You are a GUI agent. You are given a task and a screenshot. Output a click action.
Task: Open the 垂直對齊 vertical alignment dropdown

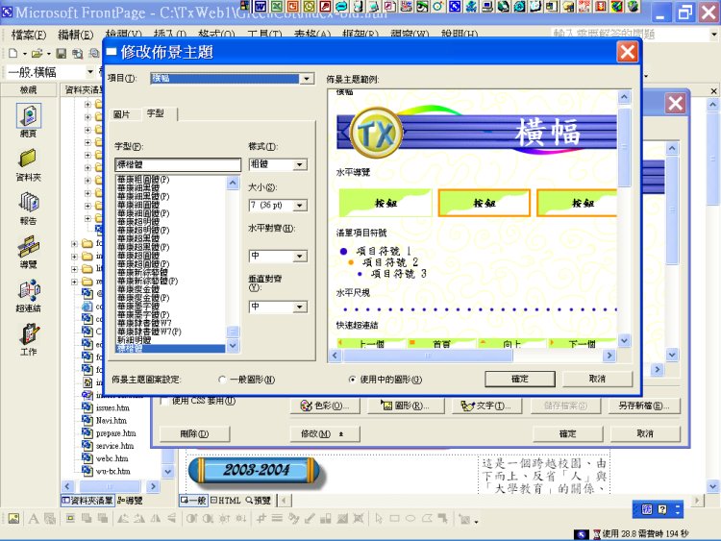coord(300,307)
